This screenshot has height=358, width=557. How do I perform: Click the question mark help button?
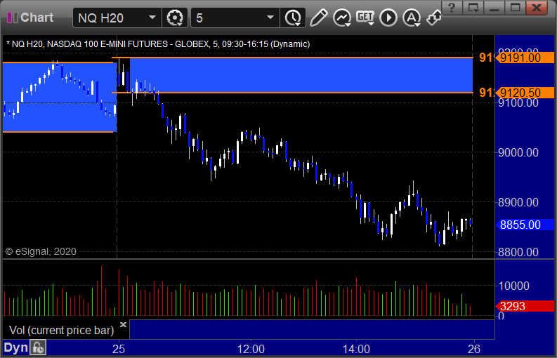tap(452, 8)
